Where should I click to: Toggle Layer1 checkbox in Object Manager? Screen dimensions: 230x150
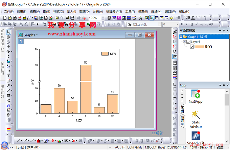point(188,42)
